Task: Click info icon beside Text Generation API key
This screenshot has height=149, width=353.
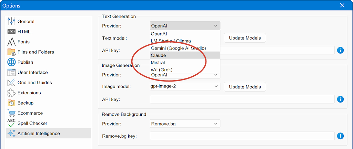Action: 340,50
